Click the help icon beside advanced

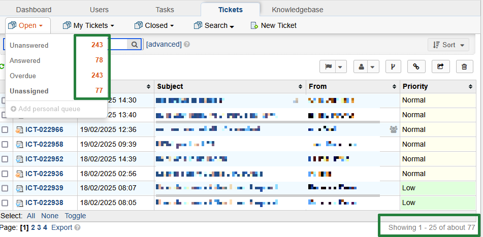point(187,45)
